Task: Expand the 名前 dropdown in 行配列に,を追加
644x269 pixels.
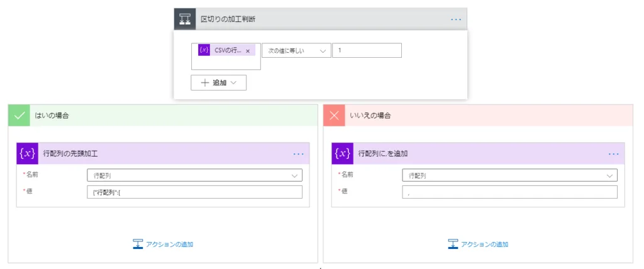Action: 509,175
